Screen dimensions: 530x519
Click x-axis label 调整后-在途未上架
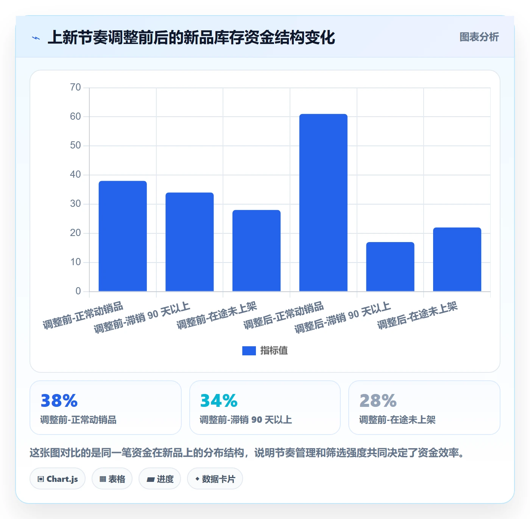tap(417, 315)
